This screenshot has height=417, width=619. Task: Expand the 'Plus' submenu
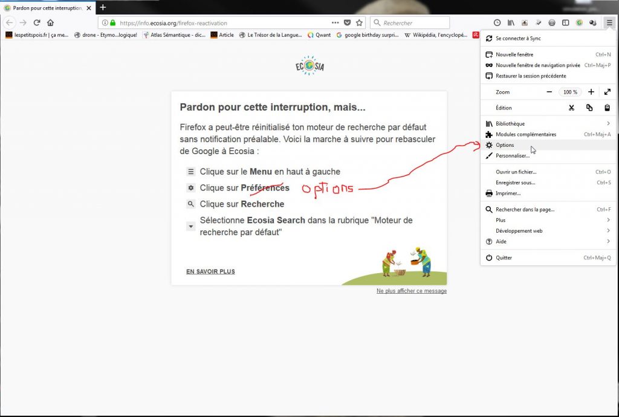548,220
